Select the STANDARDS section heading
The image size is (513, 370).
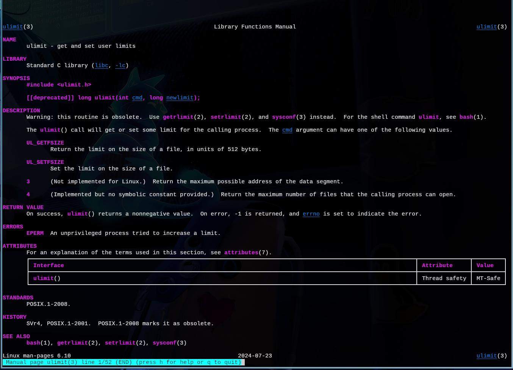coord(18,298)
